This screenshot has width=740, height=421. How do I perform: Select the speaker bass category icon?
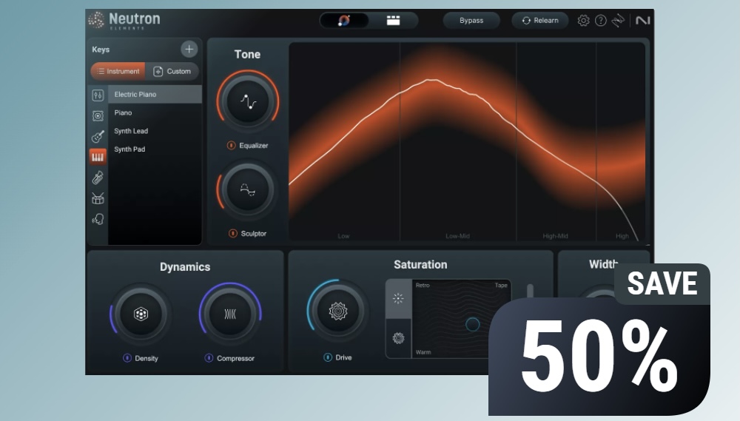coord(98,115)
